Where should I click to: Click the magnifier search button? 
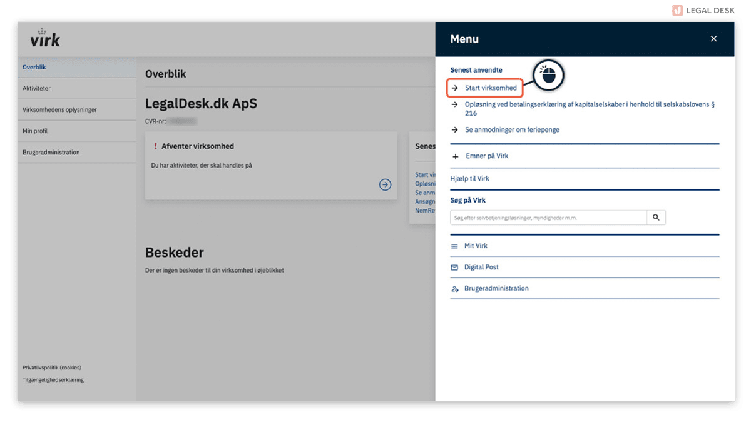(656, 218)
